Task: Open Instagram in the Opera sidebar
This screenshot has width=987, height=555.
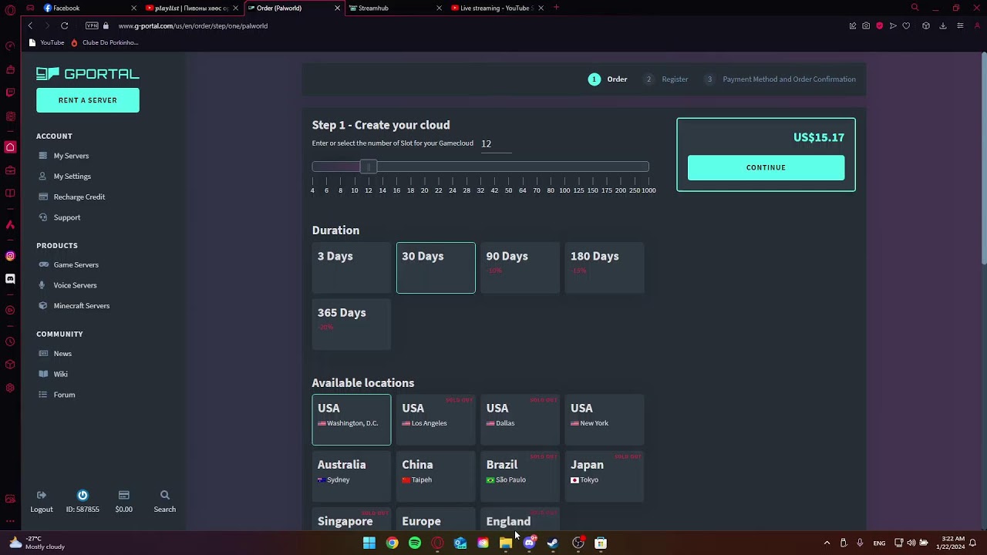Action: [10, 256]
